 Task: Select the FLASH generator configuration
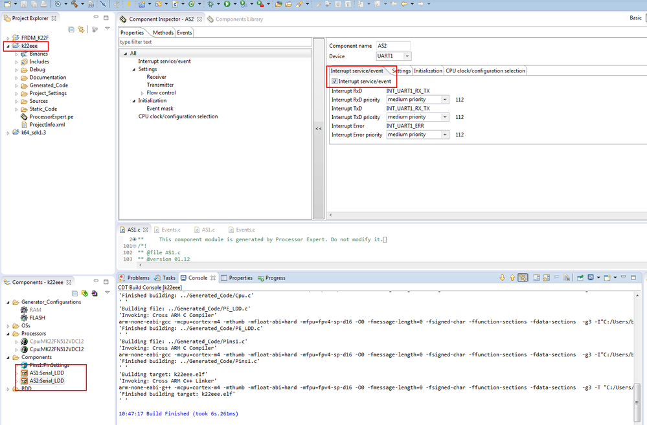pos(37,318)
